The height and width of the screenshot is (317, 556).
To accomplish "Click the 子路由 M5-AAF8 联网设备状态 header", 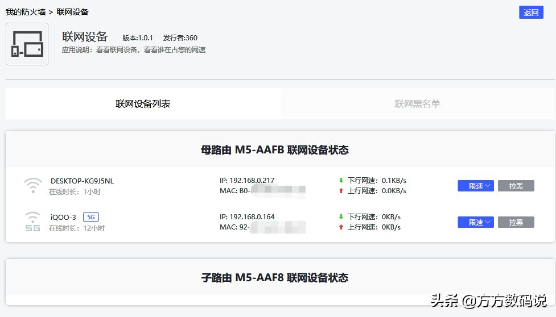I will (x=275, y=278).
